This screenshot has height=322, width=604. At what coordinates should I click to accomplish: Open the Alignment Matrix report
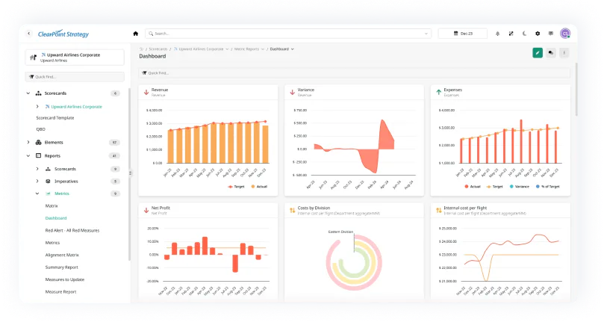pyautogui.click(x=62, y=256)
